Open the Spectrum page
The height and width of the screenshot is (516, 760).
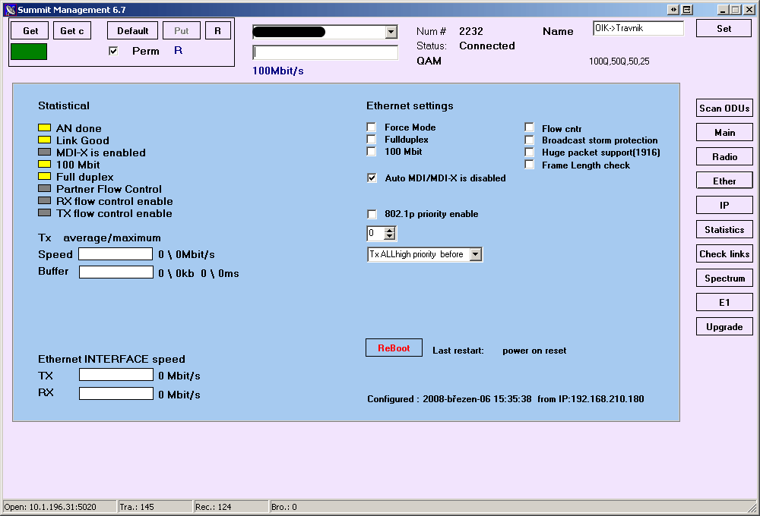pyautogui.click(x=724, y=278)
